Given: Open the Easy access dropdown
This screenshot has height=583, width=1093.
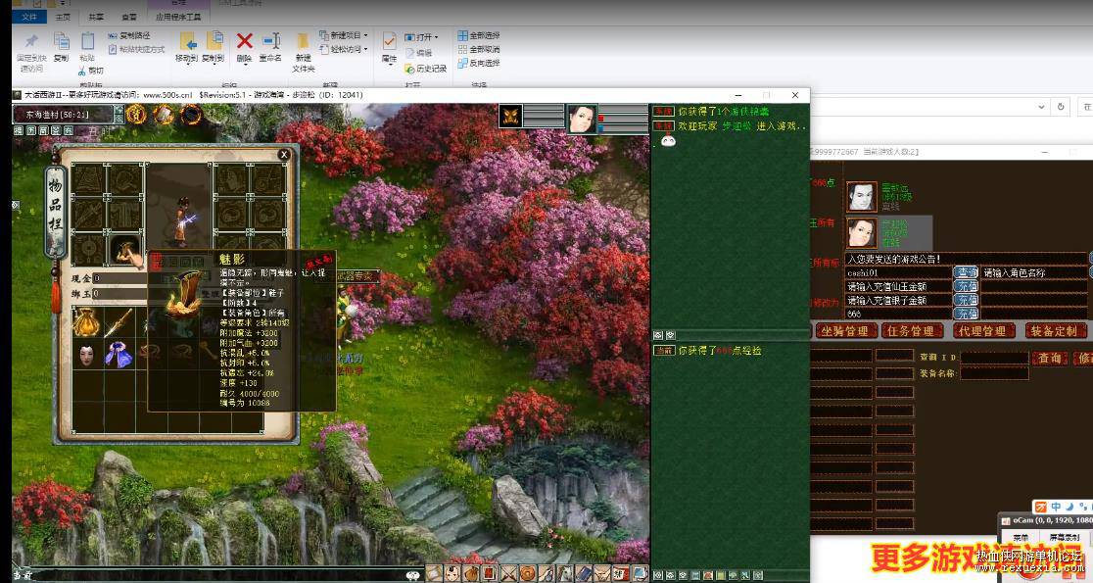Looking at the screenshot, I should pos(345,49).
